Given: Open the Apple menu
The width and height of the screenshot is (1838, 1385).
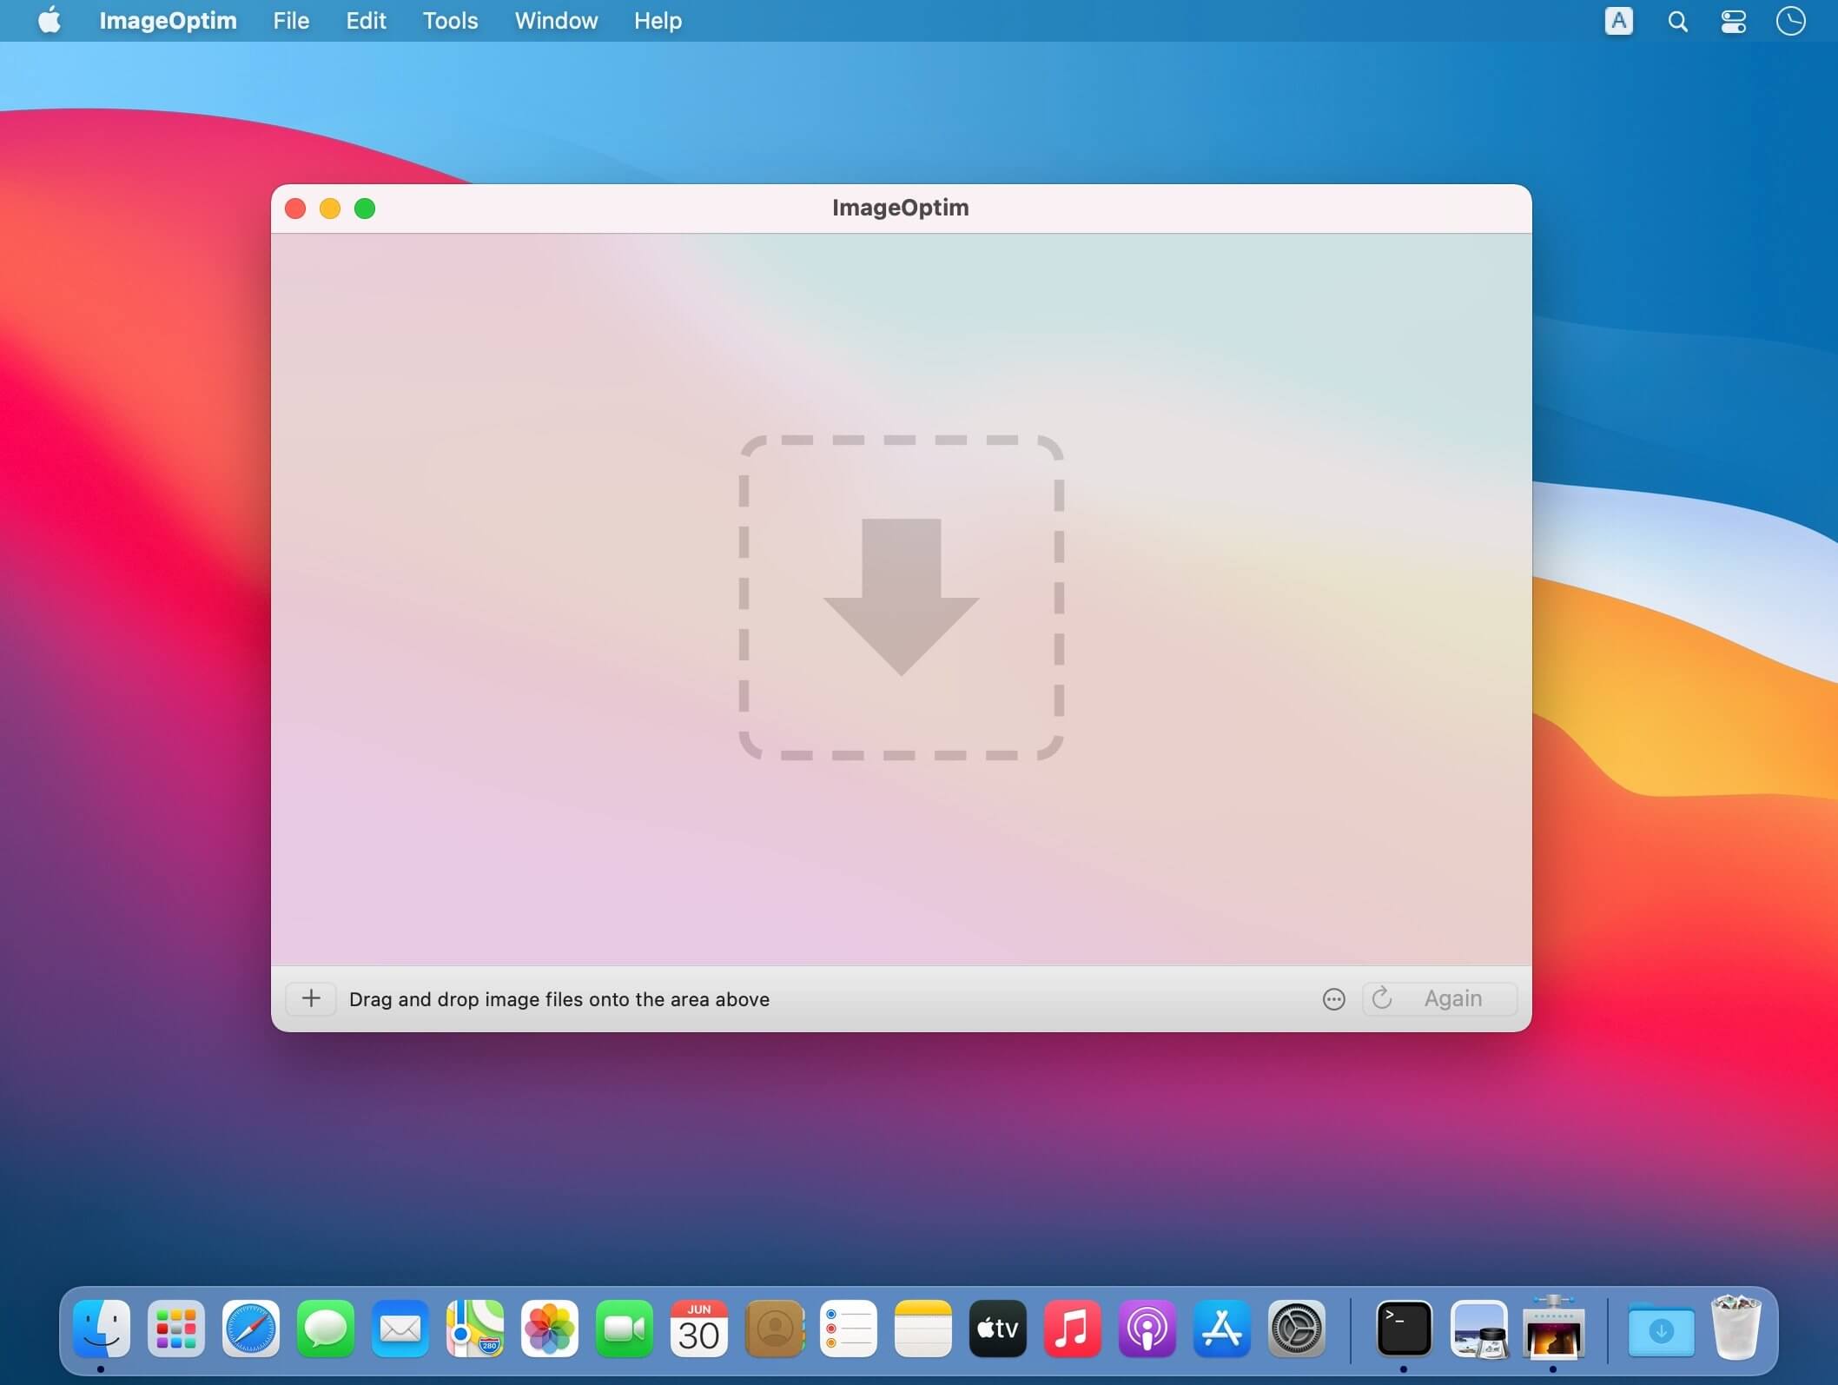Looking at the screenshot, I should pyautogui.click(x=50, y=20).
